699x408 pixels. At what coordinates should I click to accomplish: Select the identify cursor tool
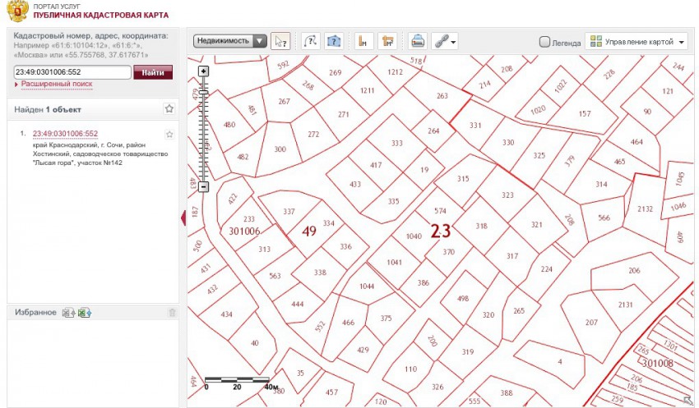tap(280, 41)
